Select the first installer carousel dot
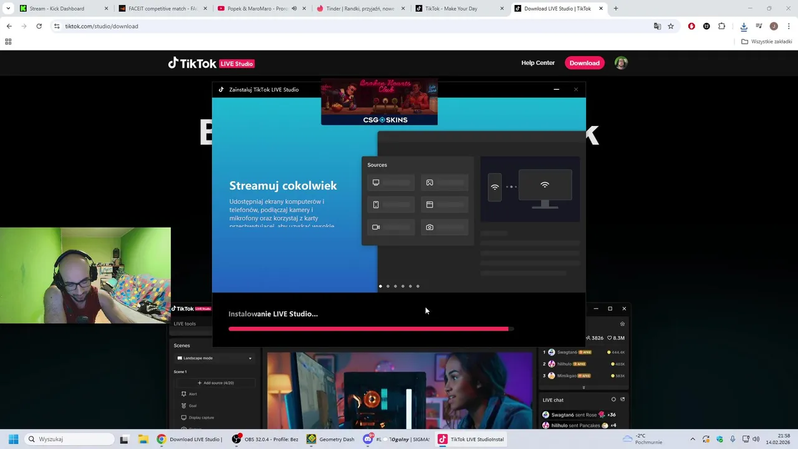Viewport: 798px width, 449px height. click(380, 286)
